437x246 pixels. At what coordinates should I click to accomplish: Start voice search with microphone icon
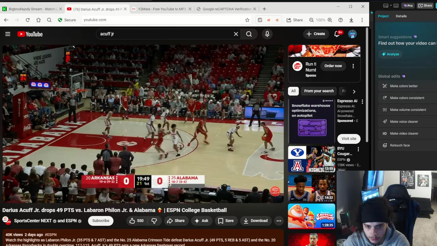coord(267,34)
